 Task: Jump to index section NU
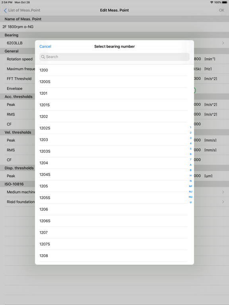tap(191, 197)
